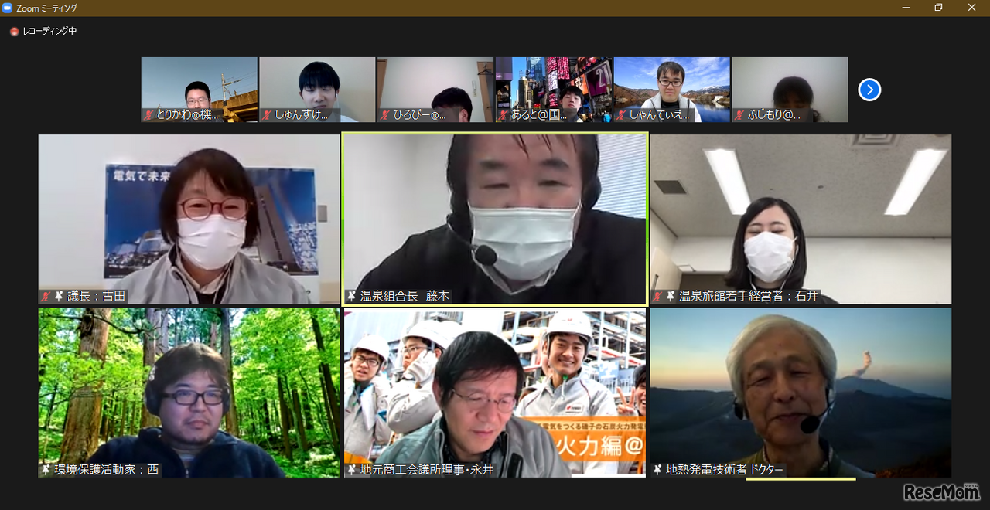Click muted mic icon on とりかわ thumbnail

click(x=148, y=115)
